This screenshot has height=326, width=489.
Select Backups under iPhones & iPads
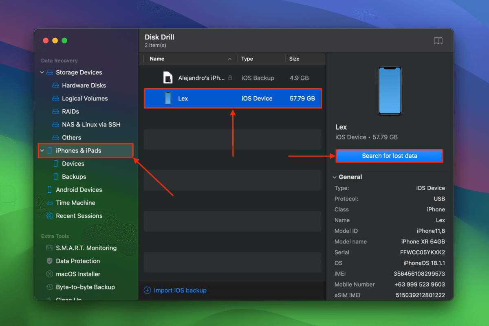point(74,177)
